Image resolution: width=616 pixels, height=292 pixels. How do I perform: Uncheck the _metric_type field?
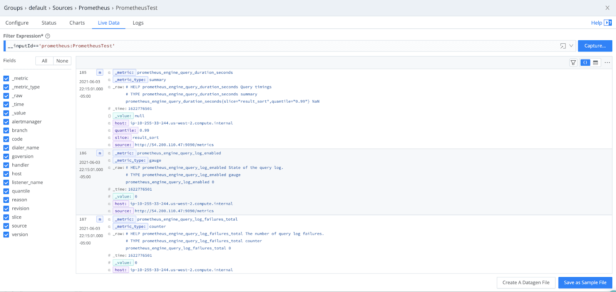(6, 87)
